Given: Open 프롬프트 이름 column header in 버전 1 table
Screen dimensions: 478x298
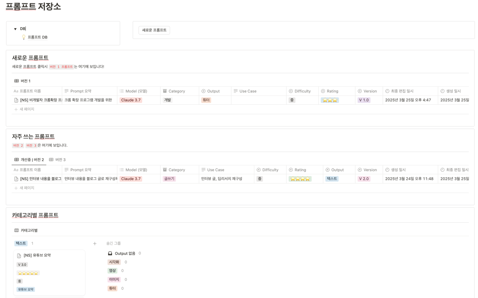Looking at the screenshot, I should (37, 91).
